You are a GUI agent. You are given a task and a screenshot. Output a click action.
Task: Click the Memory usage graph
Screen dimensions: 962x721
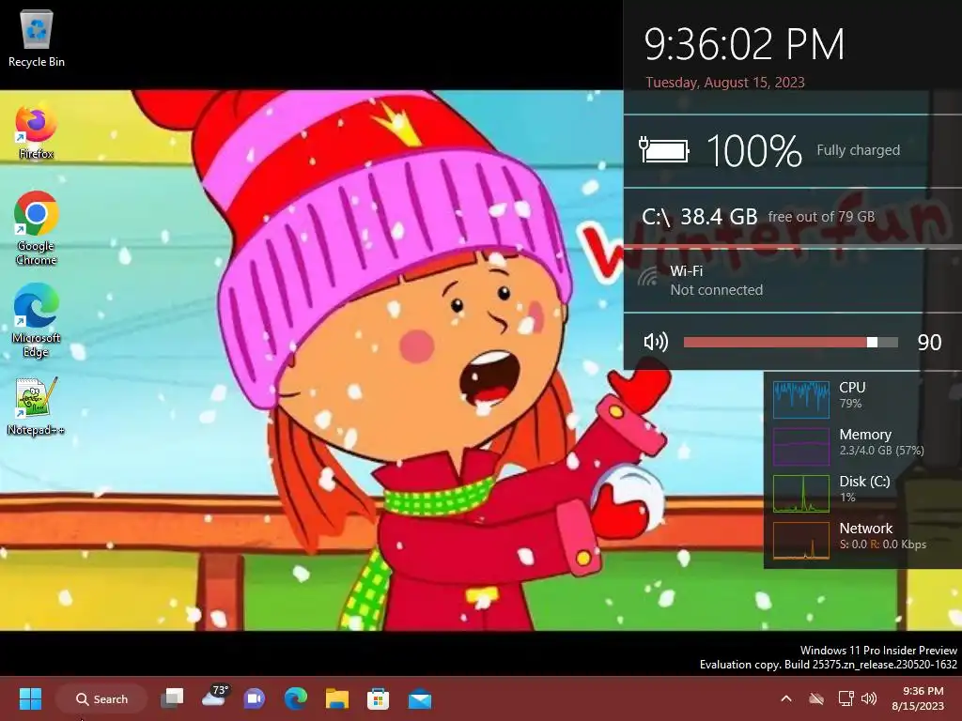[x=800, y=446]
